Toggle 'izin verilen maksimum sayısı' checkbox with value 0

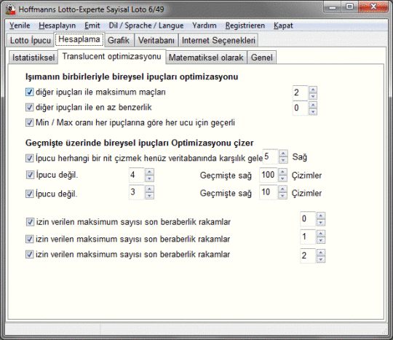click(30, 222)
